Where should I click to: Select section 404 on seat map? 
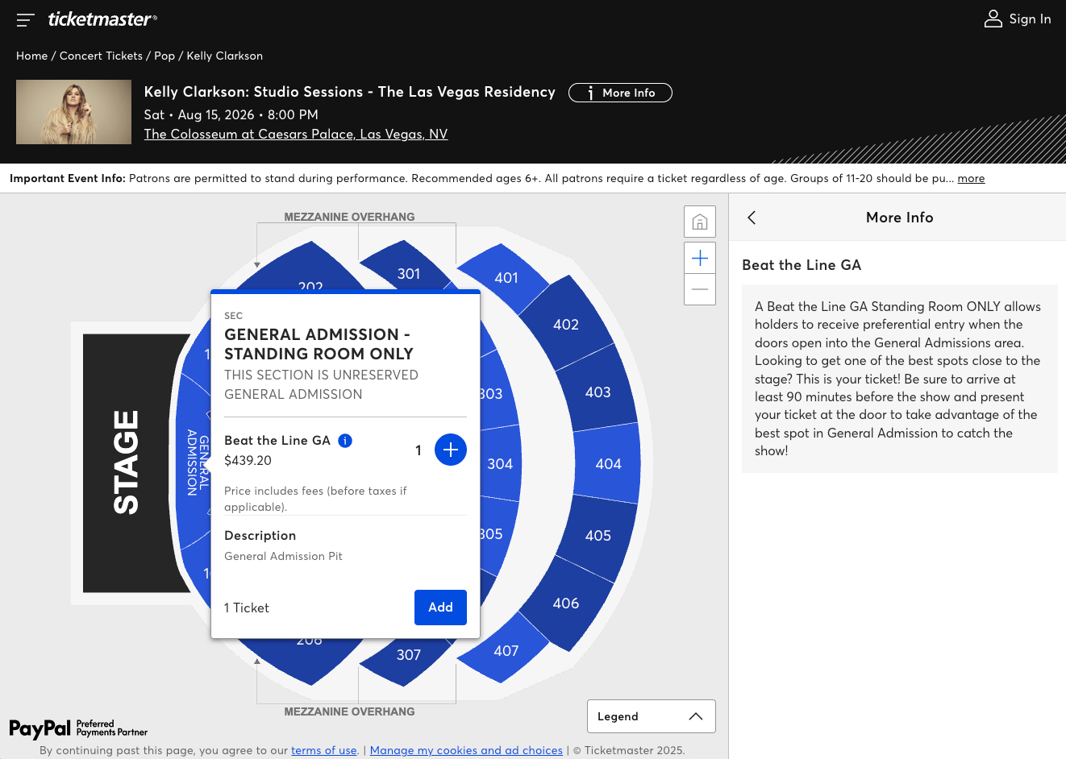(x=608, y=464)
